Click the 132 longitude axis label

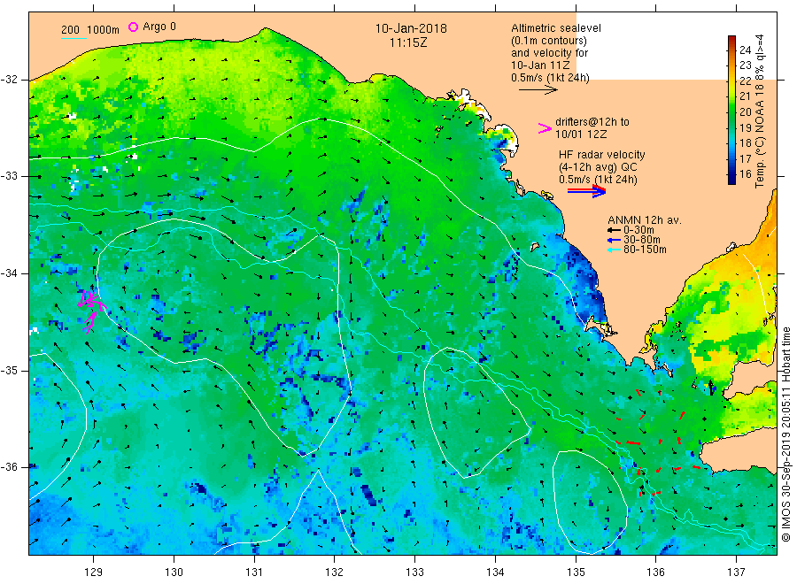[335, 572]
